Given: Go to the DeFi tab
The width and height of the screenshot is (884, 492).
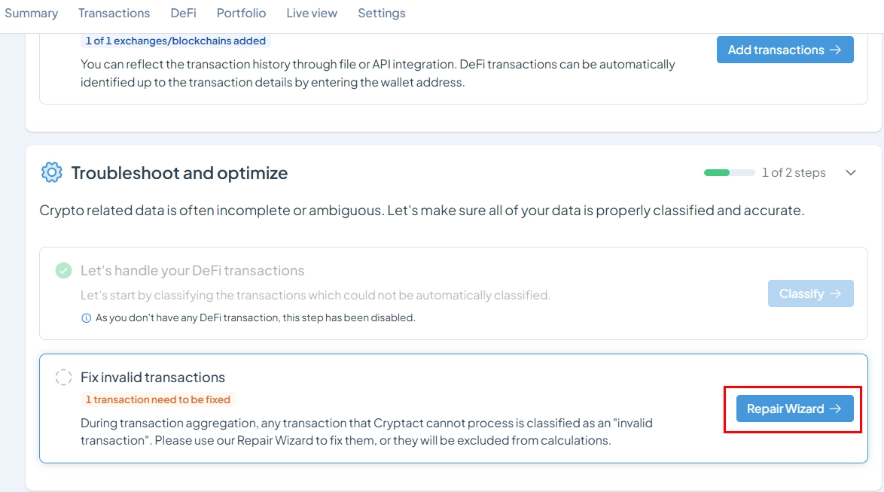Looking at the screenshot, I should click(183, 13).
